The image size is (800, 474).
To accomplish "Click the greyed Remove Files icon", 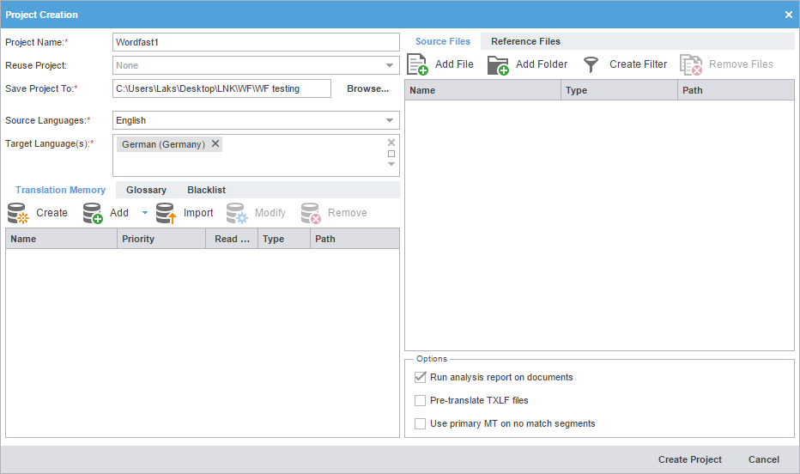I will pos(691,64).
